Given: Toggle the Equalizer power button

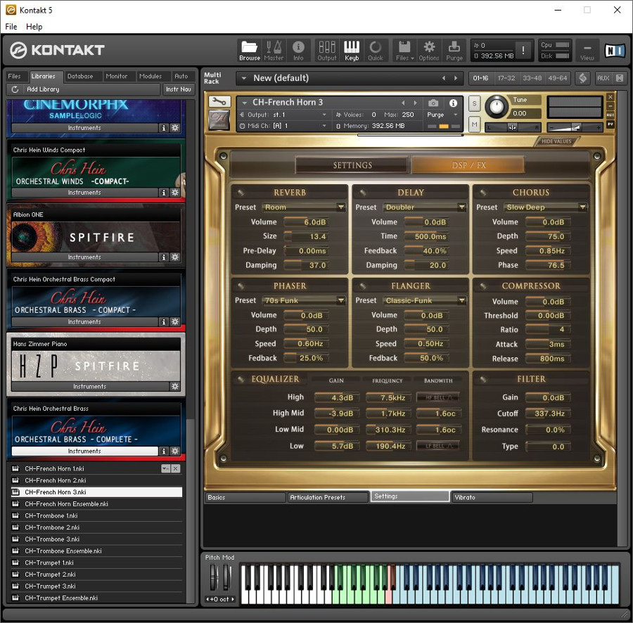Looking at the screenshot, I should point(241,379).
